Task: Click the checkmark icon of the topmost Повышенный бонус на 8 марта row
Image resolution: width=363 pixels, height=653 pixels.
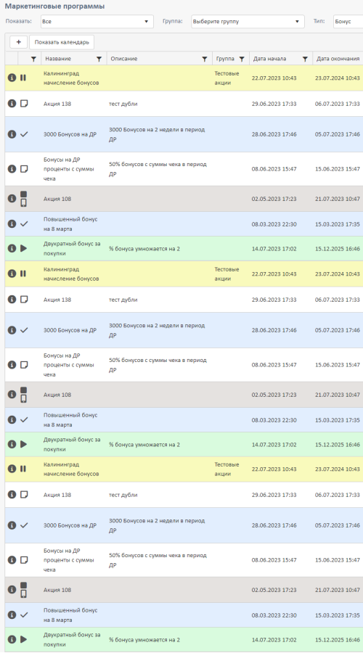Action: point(24,223)
